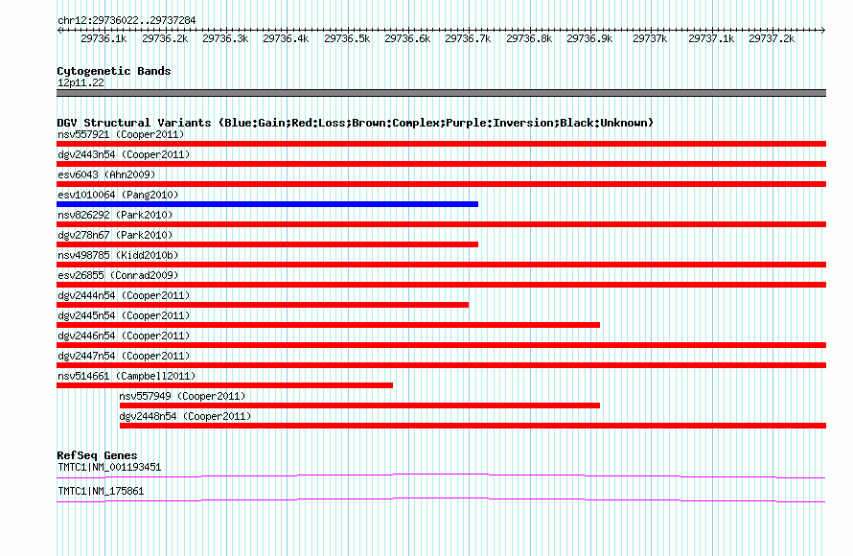Select the dgv2444n54 (Cooper2011) label

coord(124,295)
